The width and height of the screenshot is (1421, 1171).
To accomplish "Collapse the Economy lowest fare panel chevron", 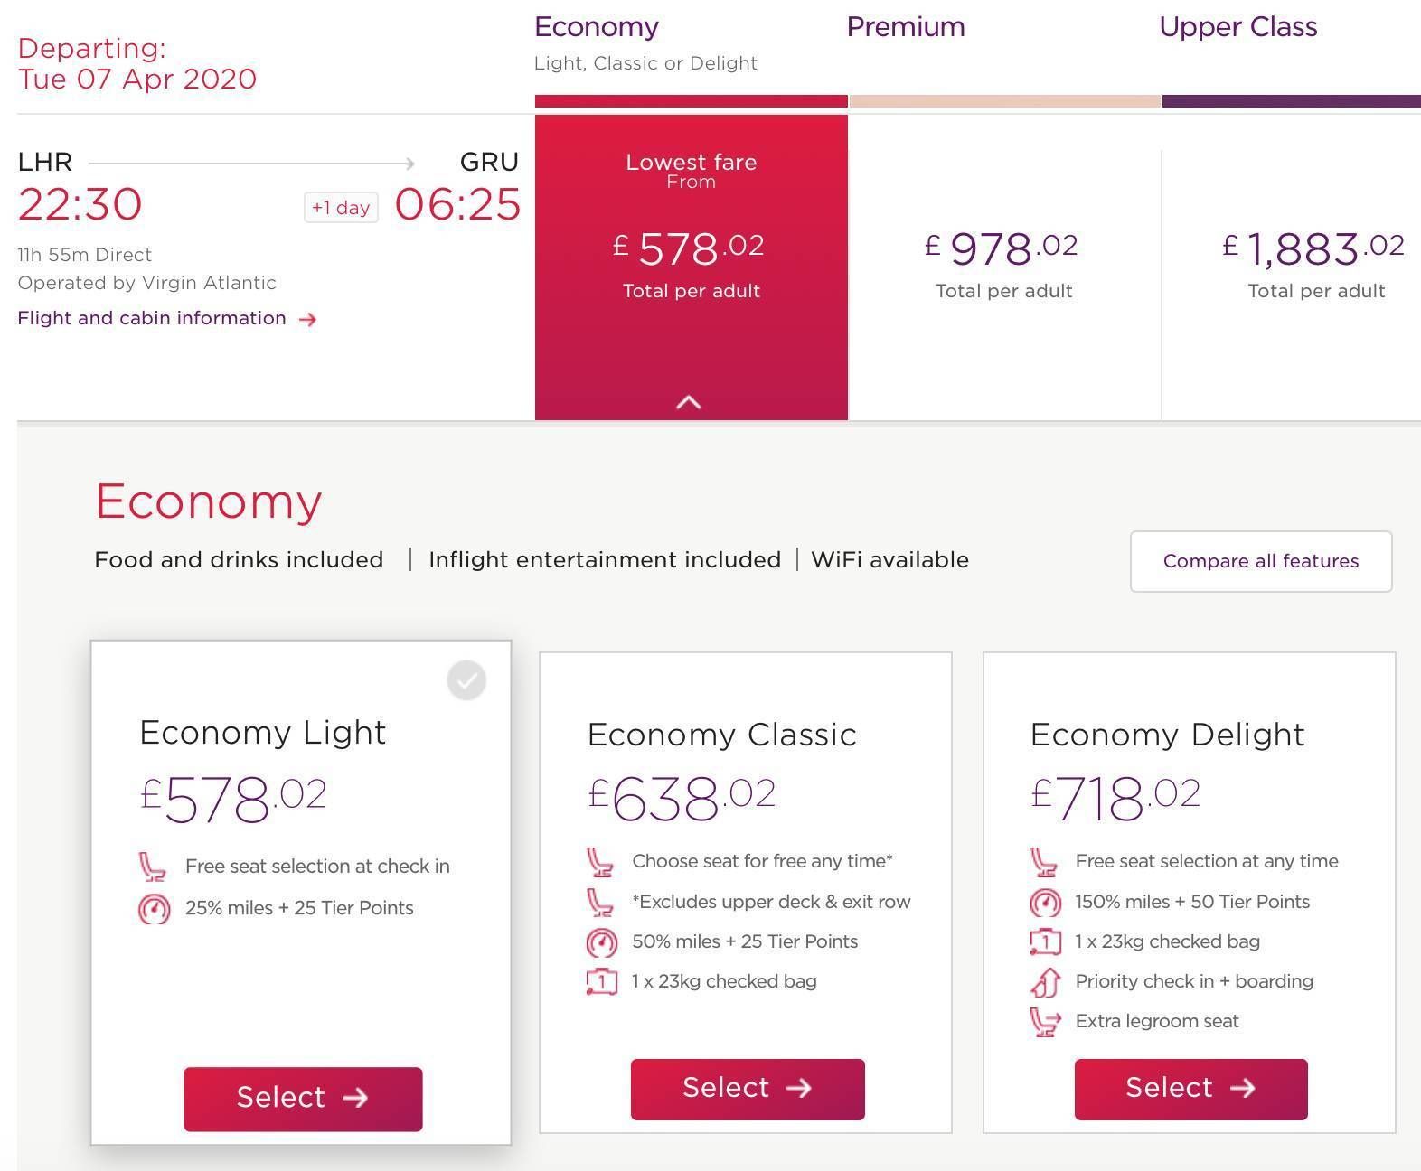I will [689, 402].
